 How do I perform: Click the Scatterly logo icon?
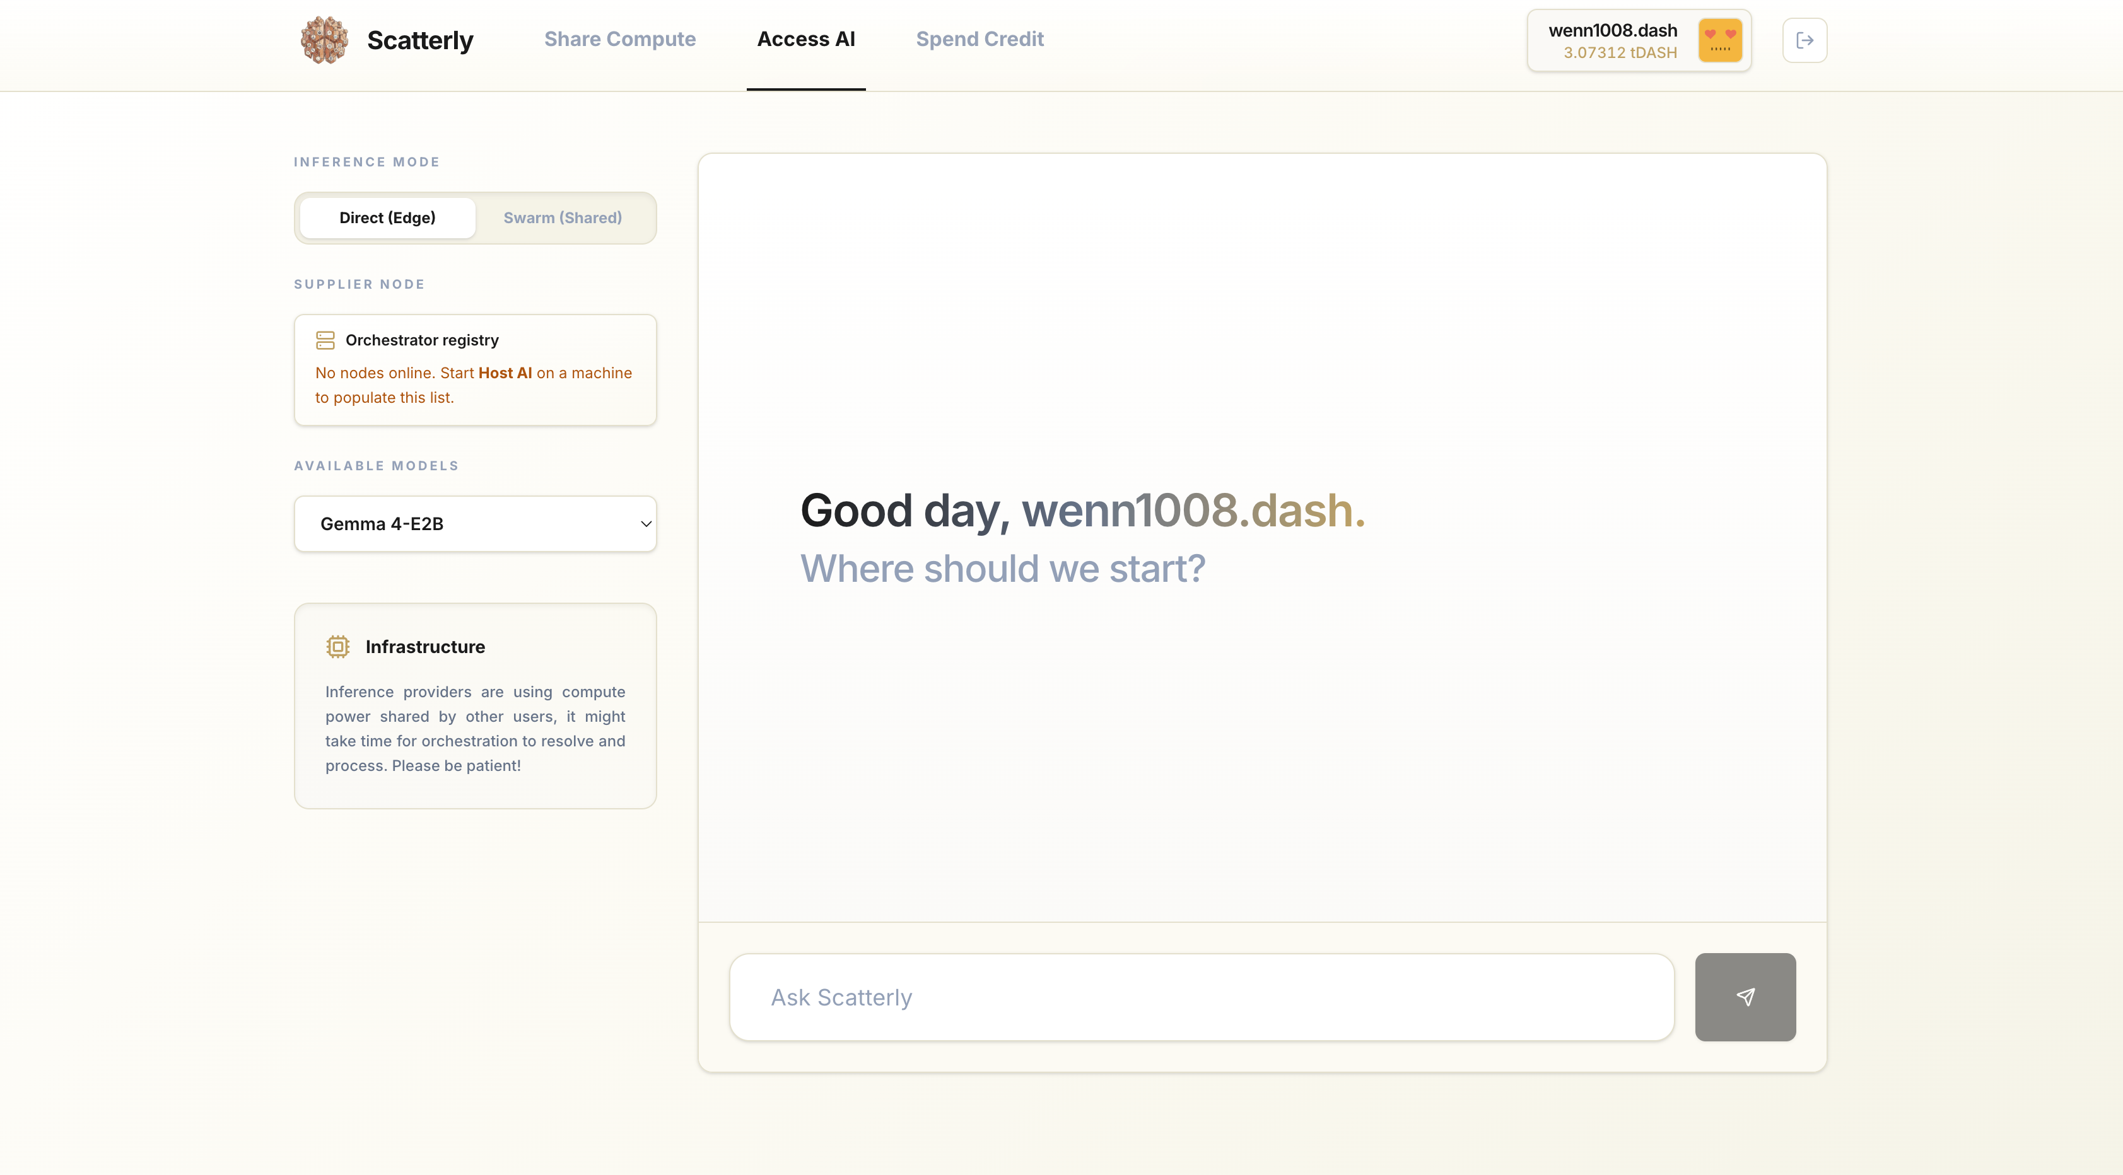pos(324,40)
